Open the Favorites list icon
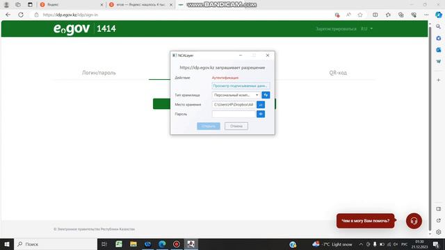The width and height of the screenshot is (445, 250). click(388, 15)
